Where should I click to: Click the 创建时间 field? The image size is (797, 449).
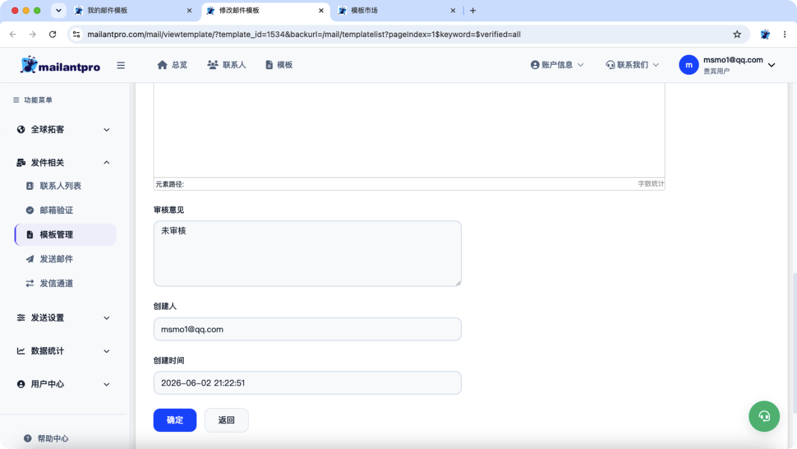pos(307,382)
